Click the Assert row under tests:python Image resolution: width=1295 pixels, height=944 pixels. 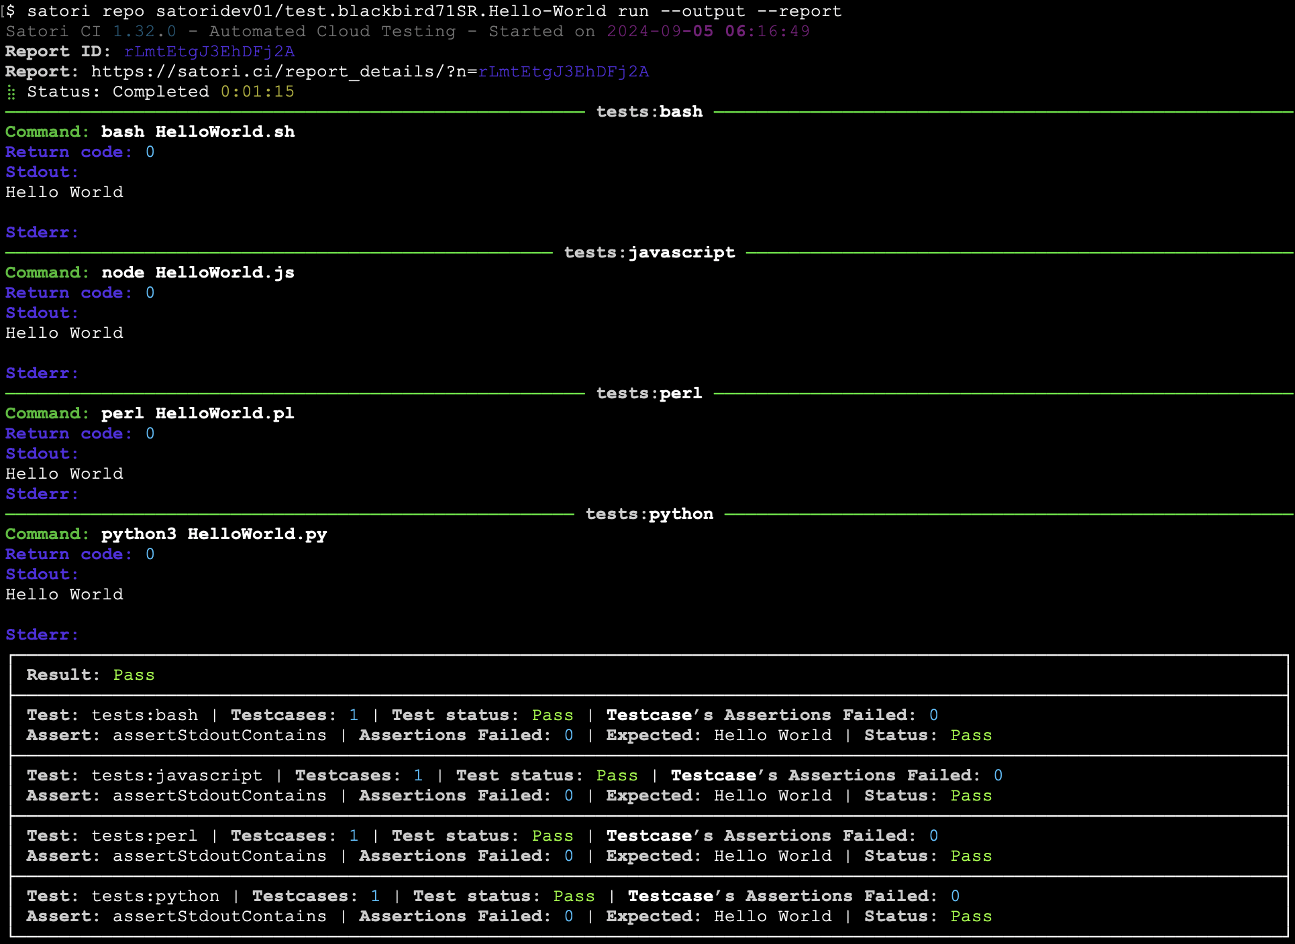click(x=509, y=917)
